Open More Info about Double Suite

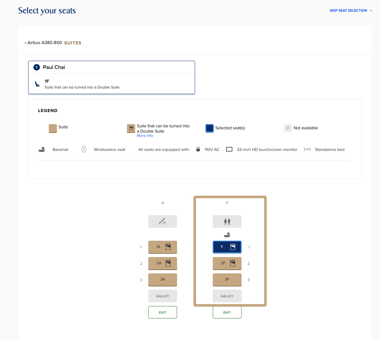pos(145,136)
